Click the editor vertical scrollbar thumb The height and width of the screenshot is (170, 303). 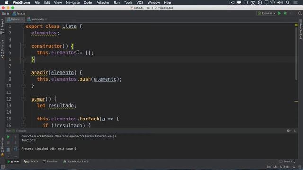[x=296, y=53]
